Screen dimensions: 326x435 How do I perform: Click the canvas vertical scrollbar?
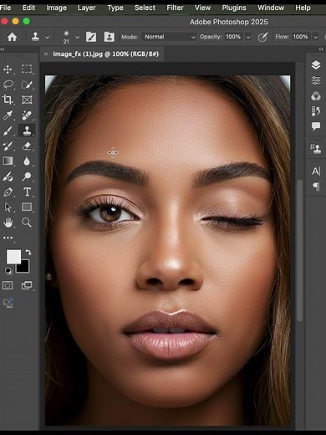point(300,250)
